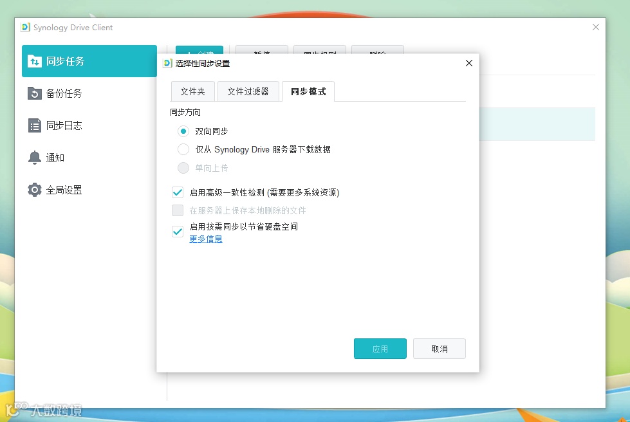Select the 同步模式 tab
The width and height of the screenshot is (630, 422).
click(x=308, y=91)
